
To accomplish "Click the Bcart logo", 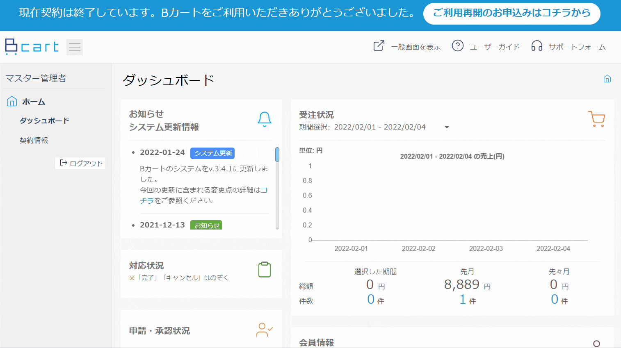I will tap(32, 47).
